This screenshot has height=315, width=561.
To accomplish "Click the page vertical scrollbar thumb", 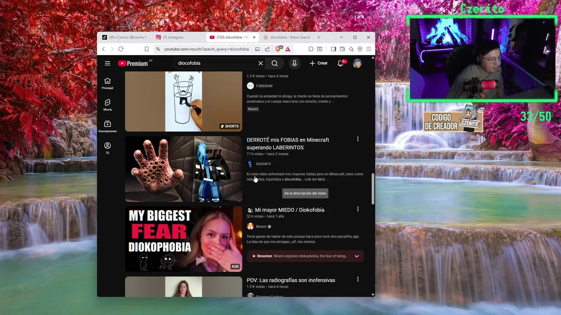I will pos(373,189).
